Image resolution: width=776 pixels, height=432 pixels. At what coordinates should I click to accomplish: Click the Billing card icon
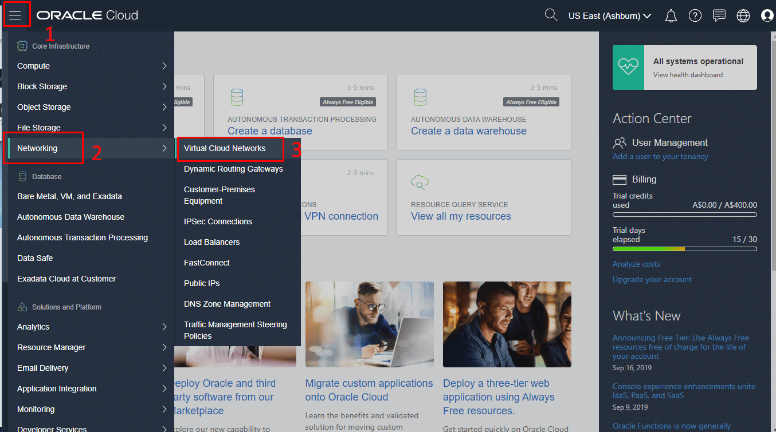(x=620, y=180)
